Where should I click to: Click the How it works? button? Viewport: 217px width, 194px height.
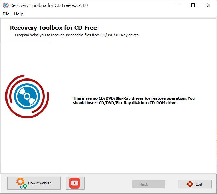coord(34,183)
